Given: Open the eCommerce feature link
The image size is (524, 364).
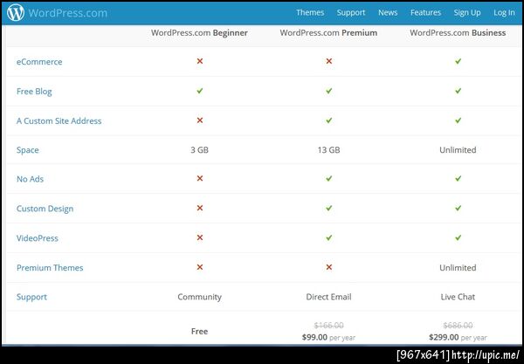Looking at the screenshot, I should click(39, 62).
